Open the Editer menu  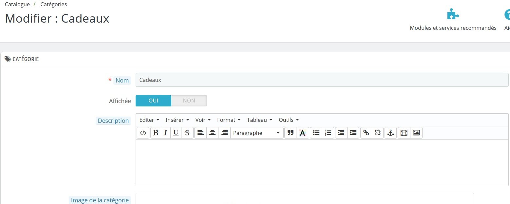click(x=149, y=120)
